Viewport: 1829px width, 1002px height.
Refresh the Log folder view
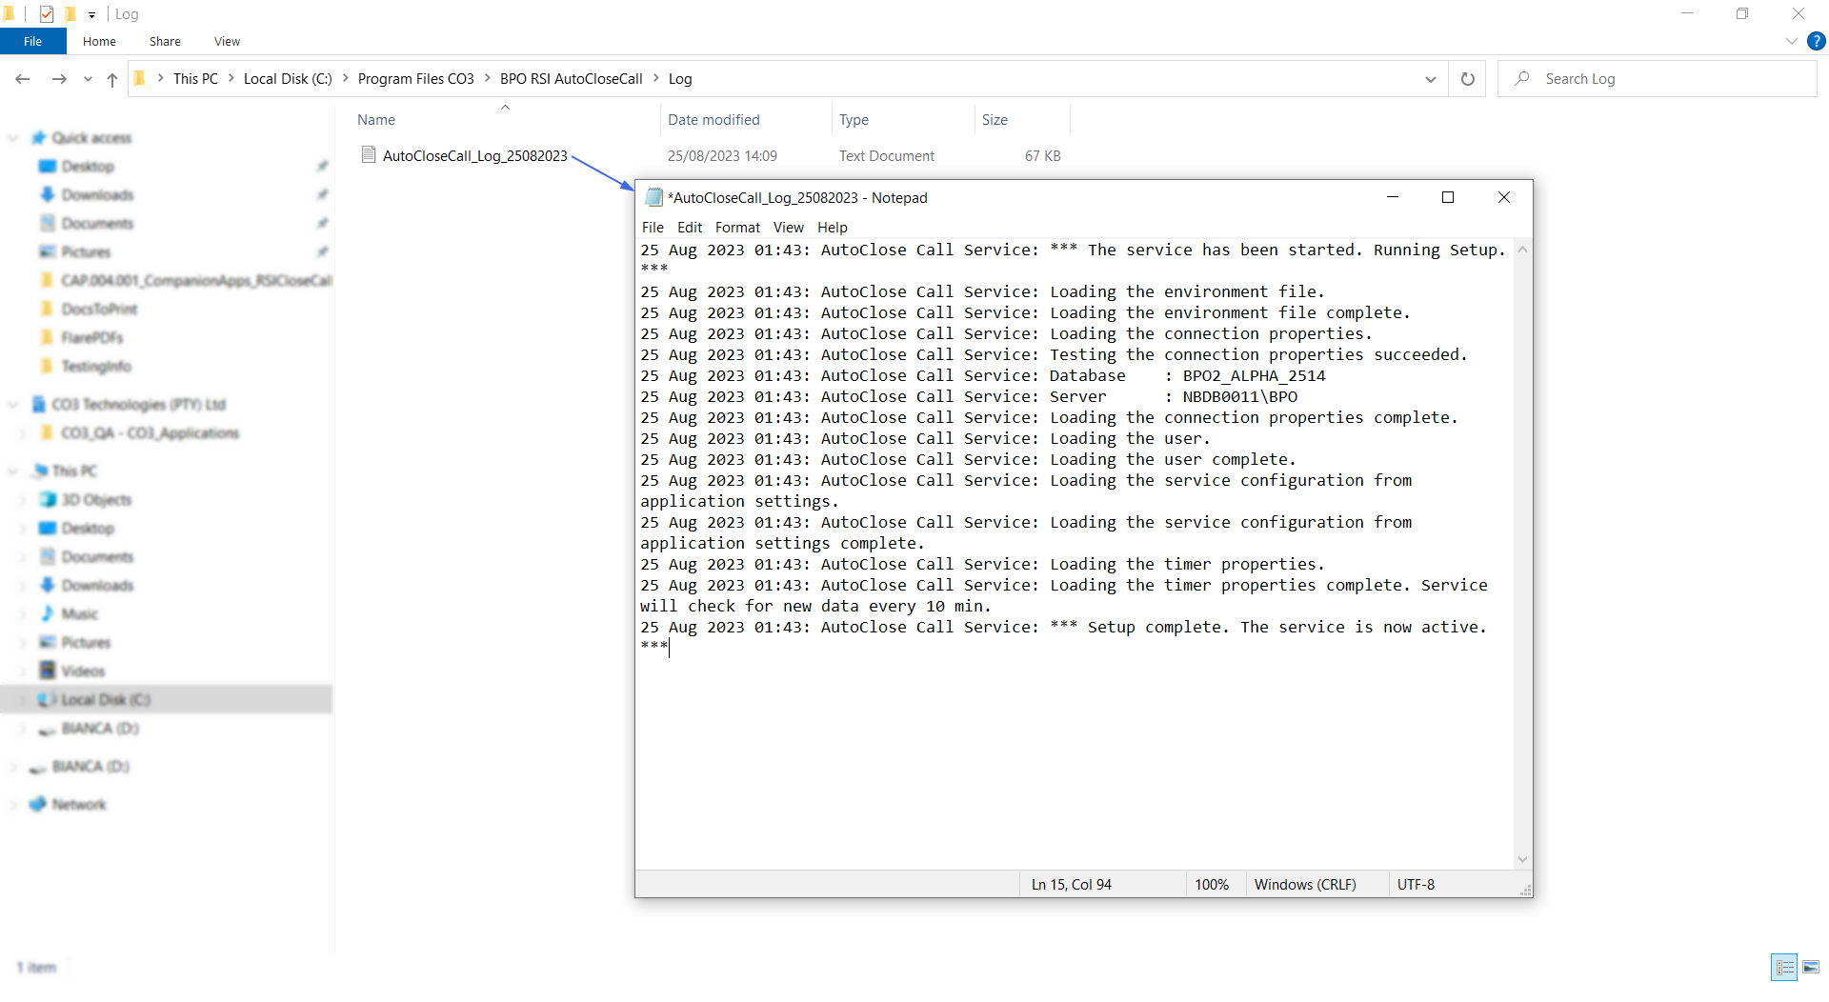pyautogui.click(x=1468, y=79)
